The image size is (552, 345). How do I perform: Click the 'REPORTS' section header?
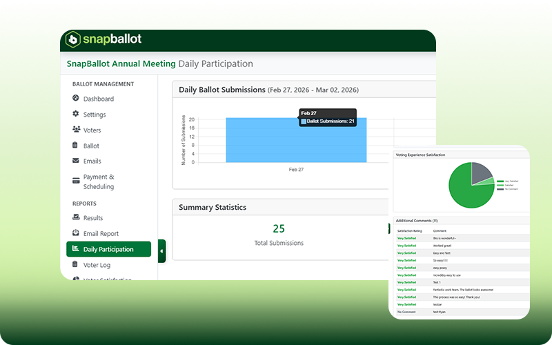click(84, 204)
